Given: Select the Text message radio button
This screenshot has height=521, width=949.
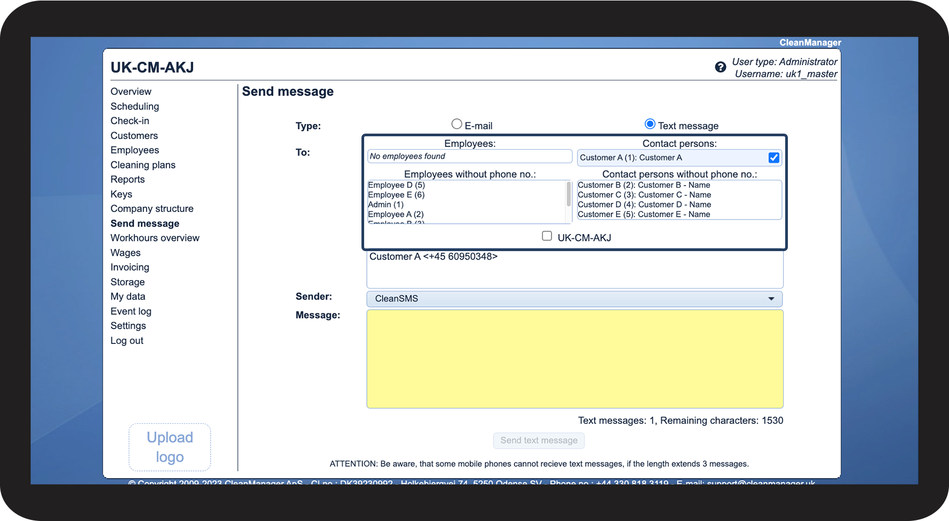Looking at the screenshot, I should (650, 124).
